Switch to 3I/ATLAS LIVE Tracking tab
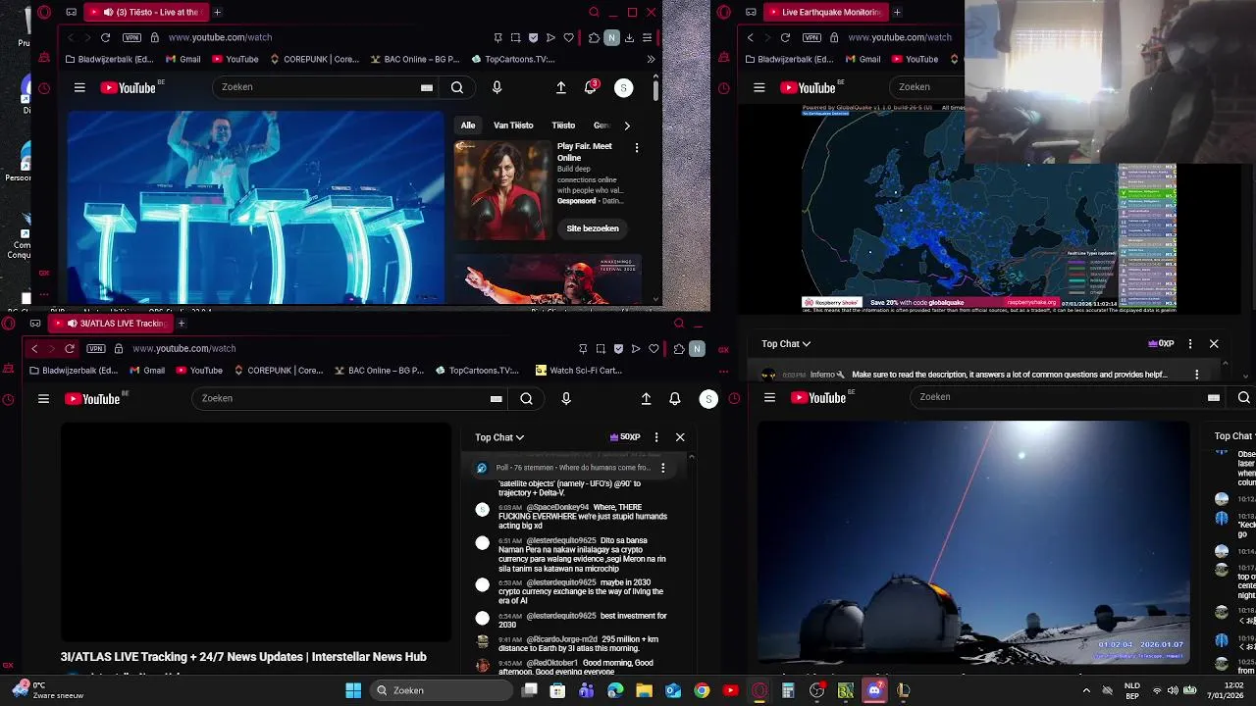 pyautogui.click(x=110, y=323)
